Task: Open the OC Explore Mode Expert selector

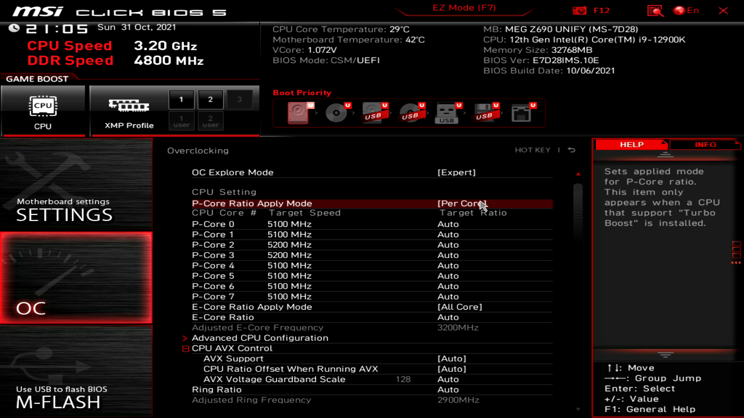Action: (x=457, y=172)
